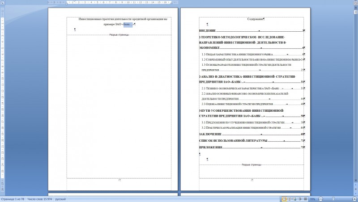Click the 'СПИСОК ИСПОЛЬЗОВАННОЙ ЛИТЕРАТУРЫ' entry
358x202 pixels.
click(252, 141)
